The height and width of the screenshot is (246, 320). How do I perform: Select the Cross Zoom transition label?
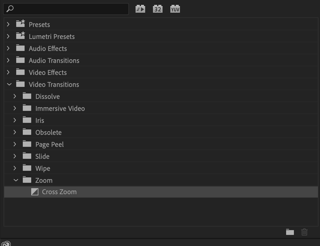coord(59,192)
